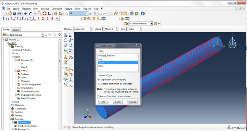Click the red X cancel procedure icon
247x131 pixels.
click(x=69, y=127)
